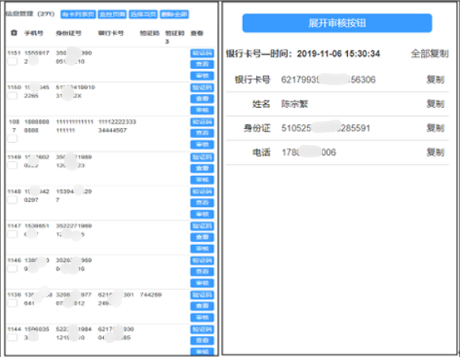460x357 pixels.
Task: Check the box for row 1149
Action: pos(12,166)
